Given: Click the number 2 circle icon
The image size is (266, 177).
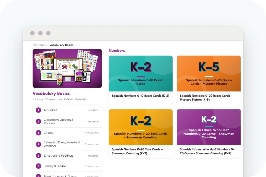Looking at the screenshot, I should click(x=38, y=122).
